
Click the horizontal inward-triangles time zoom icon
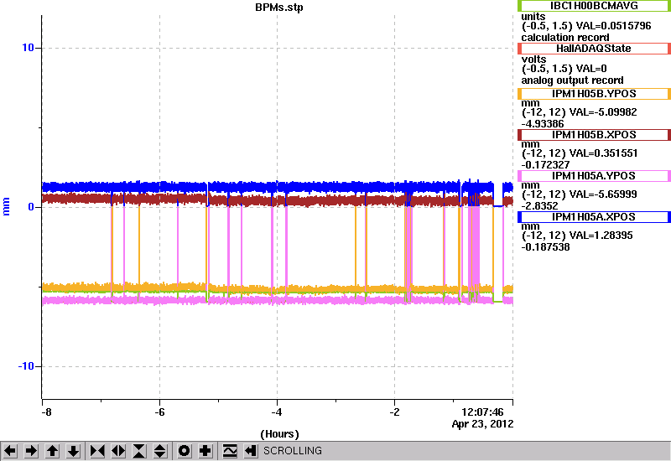(97, 451)
